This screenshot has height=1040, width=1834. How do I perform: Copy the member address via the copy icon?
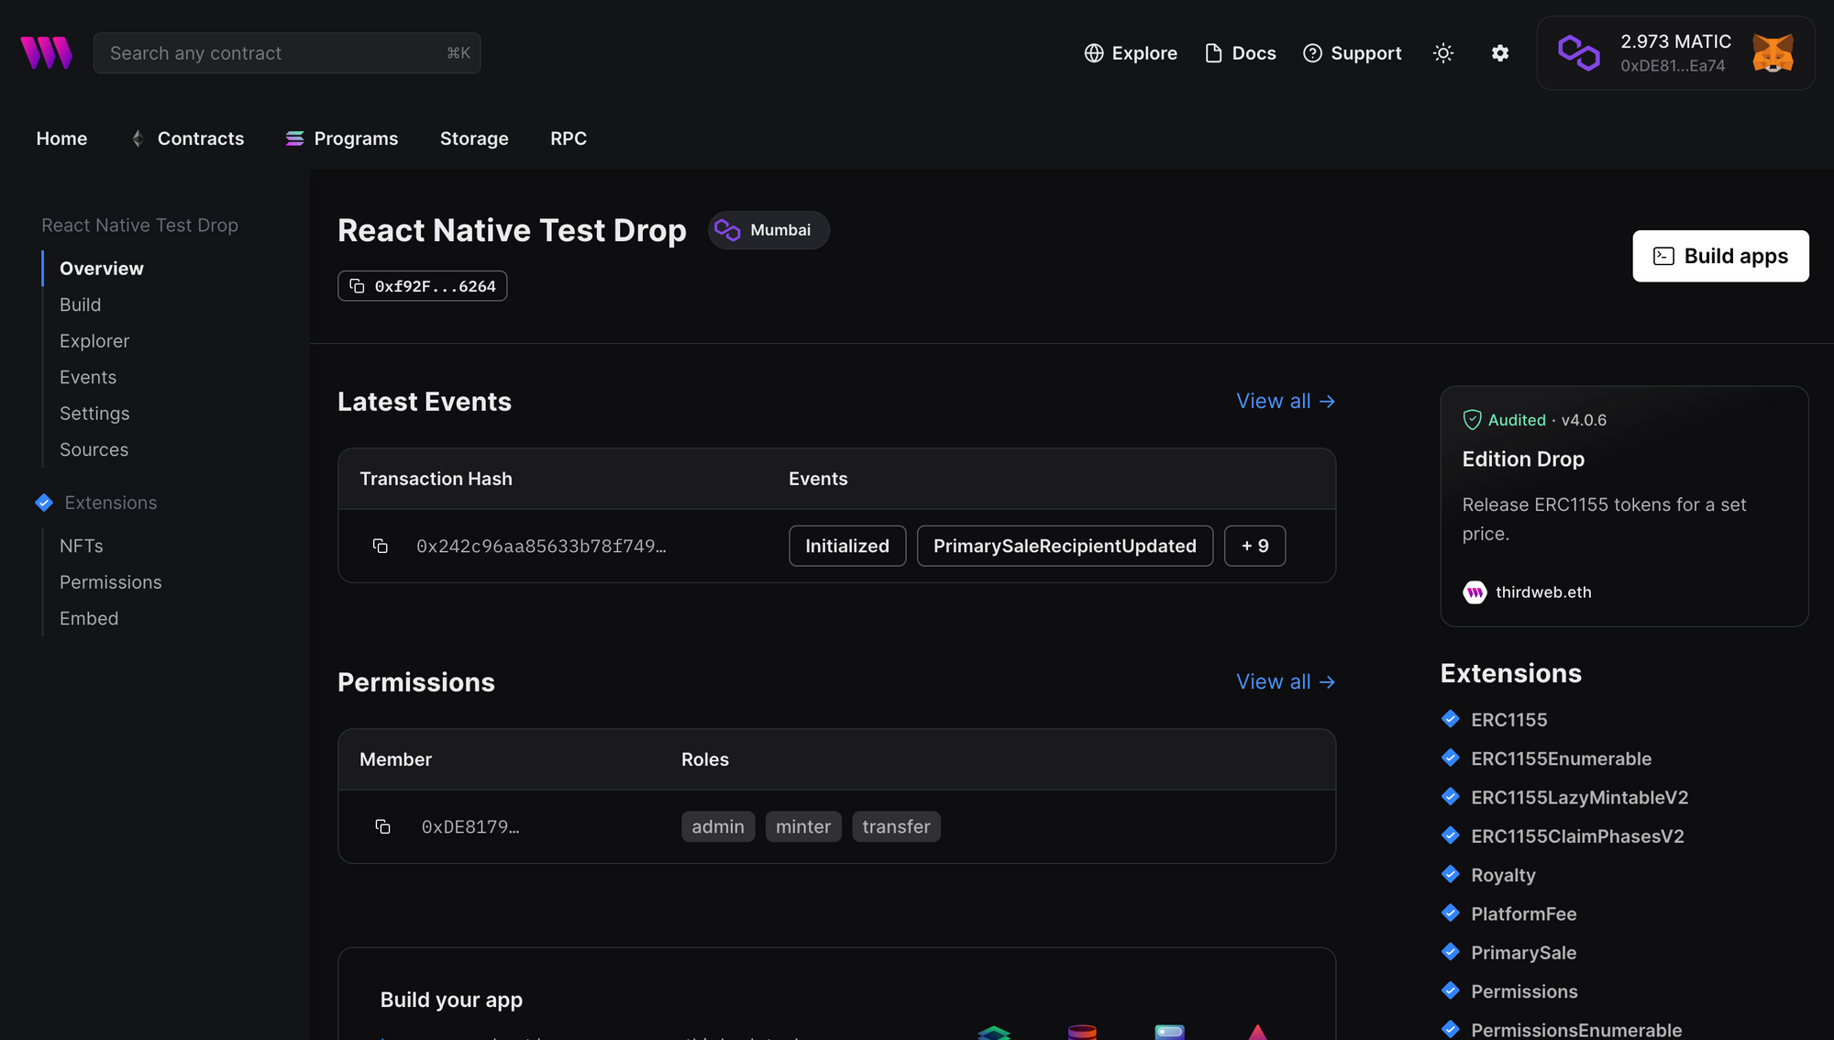pos(382,826)
